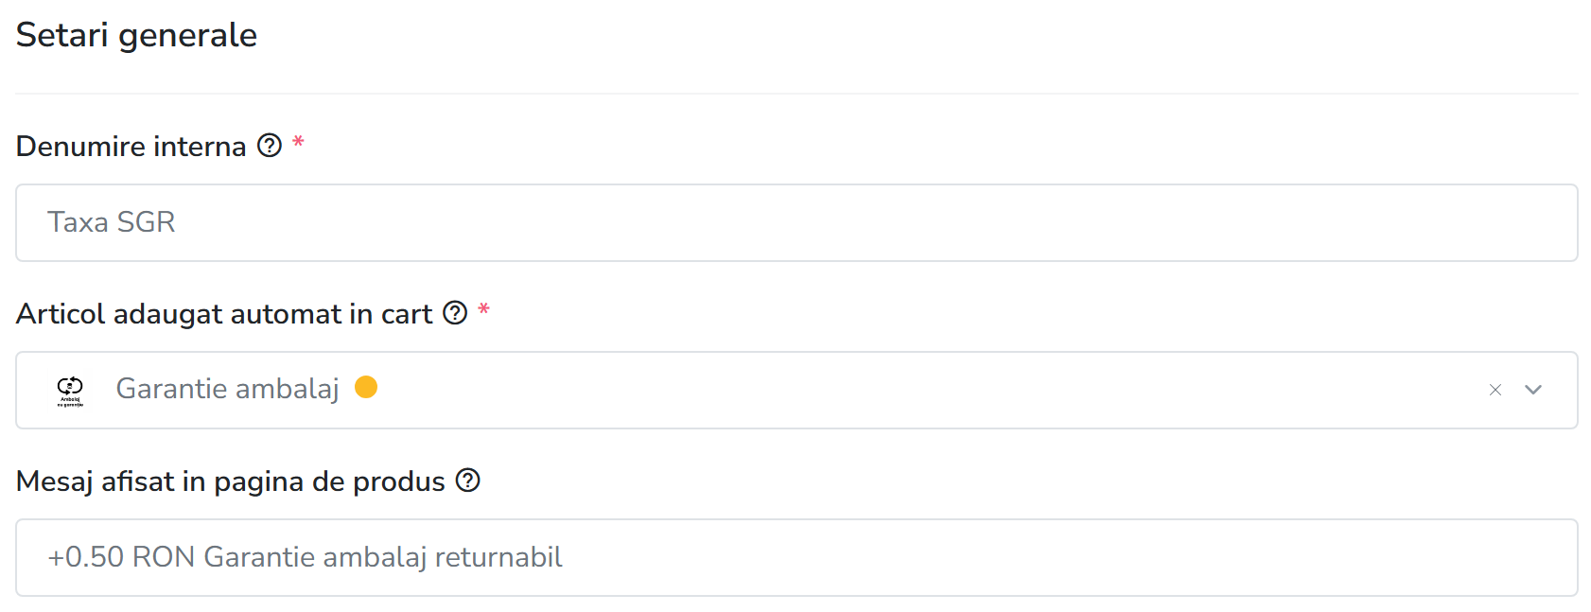Expand the article dropdown chevron
The width and height of the screenshot is (1591, 612).
pyautogui.click(x=1533, y=390)
